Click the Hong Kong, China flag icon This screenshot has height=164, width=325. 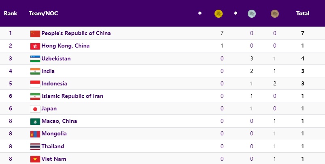pyautogui.click(x=35, y=46)
